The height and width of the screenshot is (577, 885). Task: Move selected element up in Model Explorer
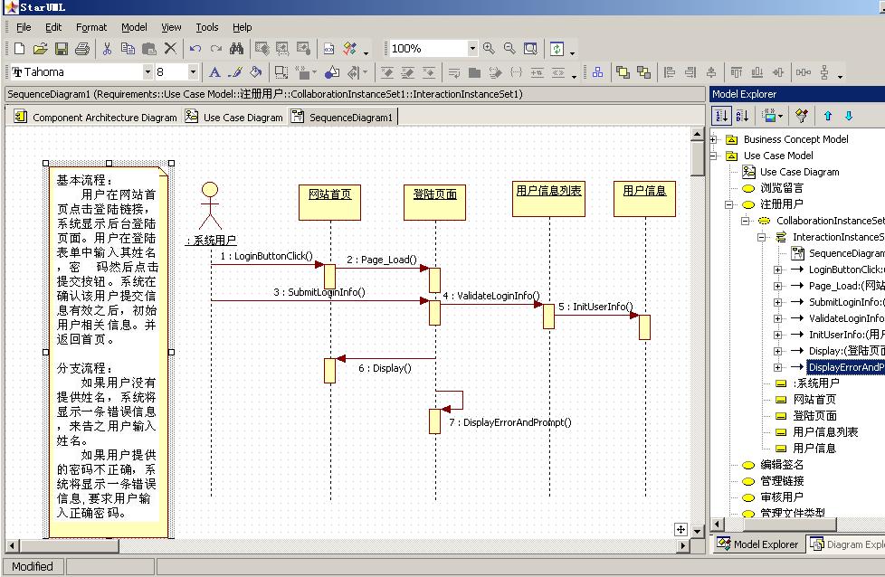pyautogui.click(x=827, y=116)
